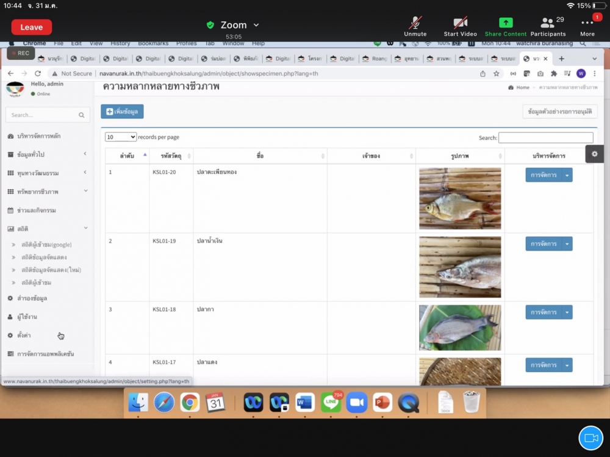Open the Participants panel

(x=548, y=26)
